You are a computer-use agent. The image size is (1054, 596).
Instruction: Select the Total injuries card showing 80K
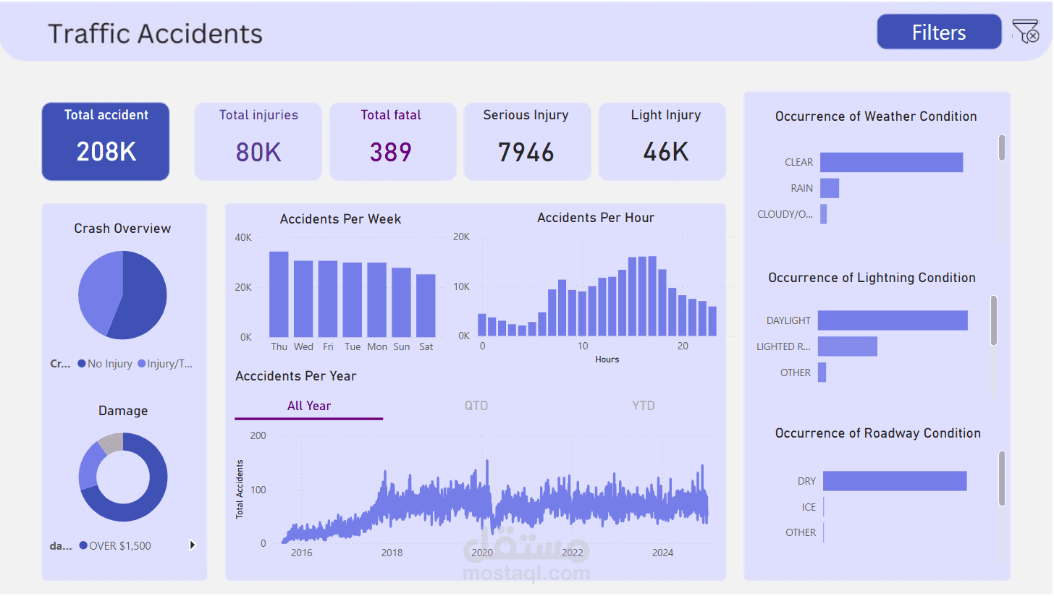pos(258,141)
